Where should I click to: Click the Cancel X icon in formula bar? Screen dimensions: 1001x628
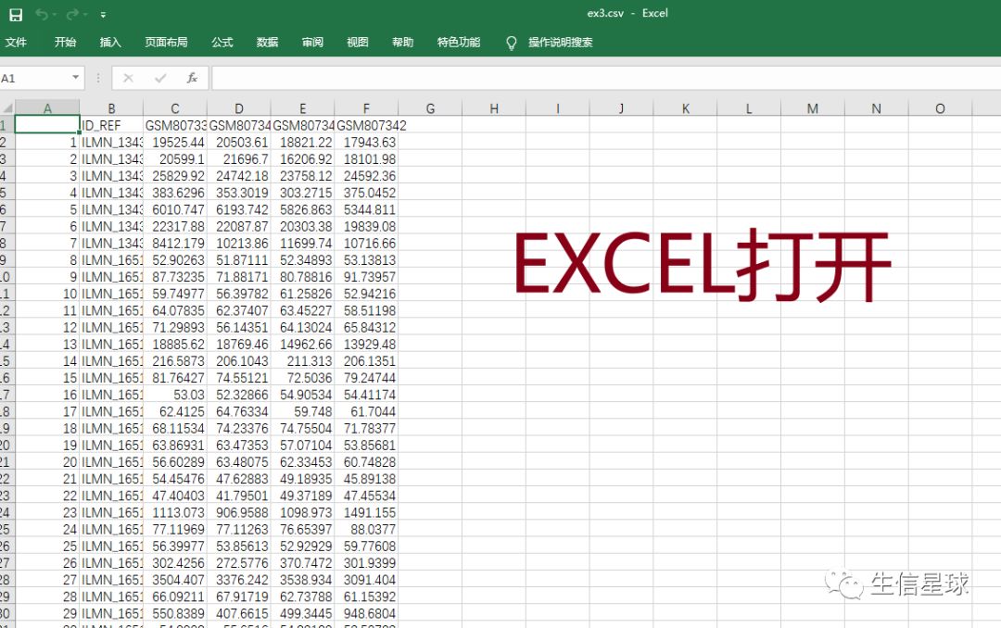(x=128, y=78)
